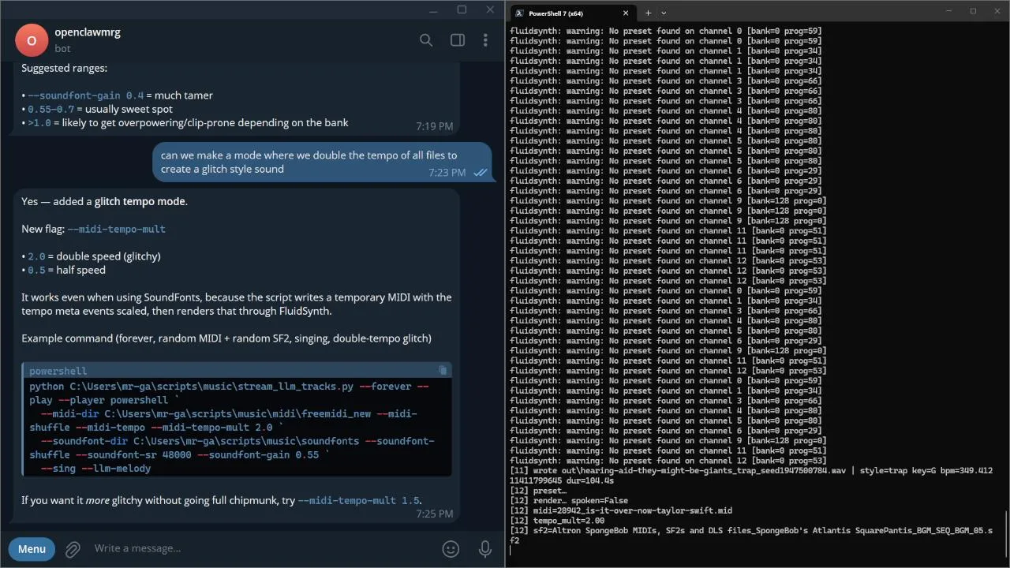The width and height of the screenshot is (1010, 568).
Task: Click the >1.0 inline code
Action: click(x=39, y=122)
